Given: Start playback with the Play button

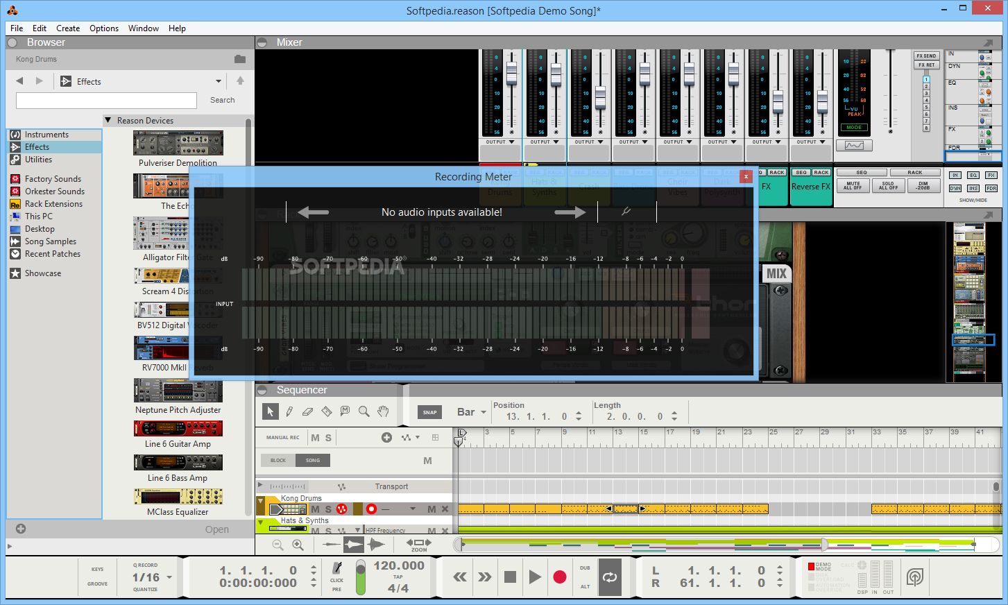Looking at the screenshot, I should [535, 577].
